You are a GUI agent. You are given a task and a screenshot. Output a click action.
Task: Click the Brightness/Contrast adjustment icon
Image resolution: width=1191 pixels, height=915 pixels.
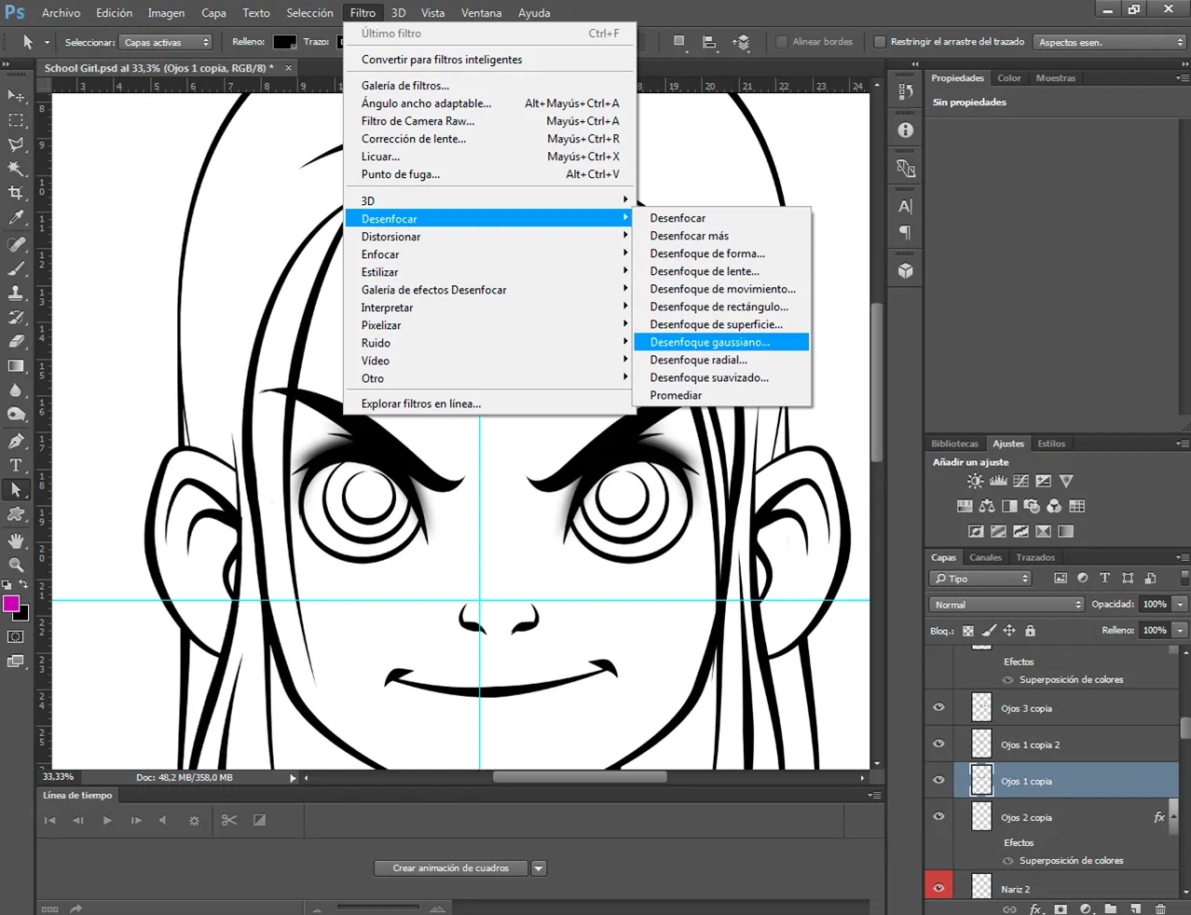[x=975, y=481]
